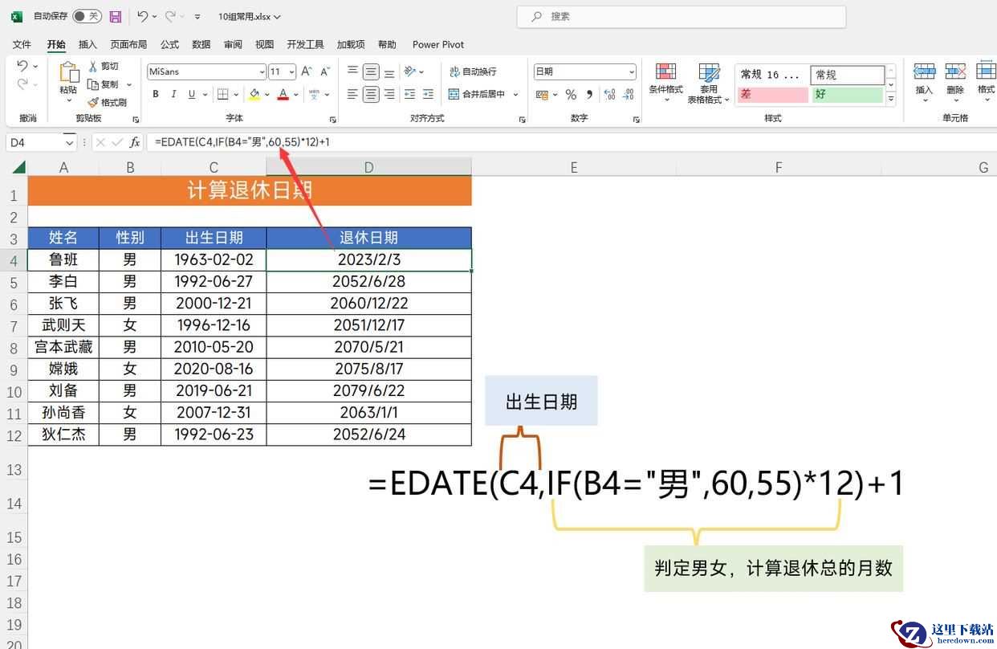Toggle Align Left horizontal alignment
The width and height of the screenshot is (997, 649).
coord(352,95)
